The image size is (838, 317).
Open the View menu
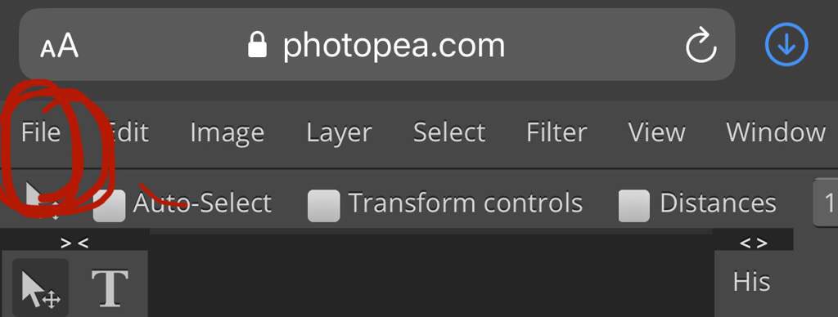coord(657,132)
